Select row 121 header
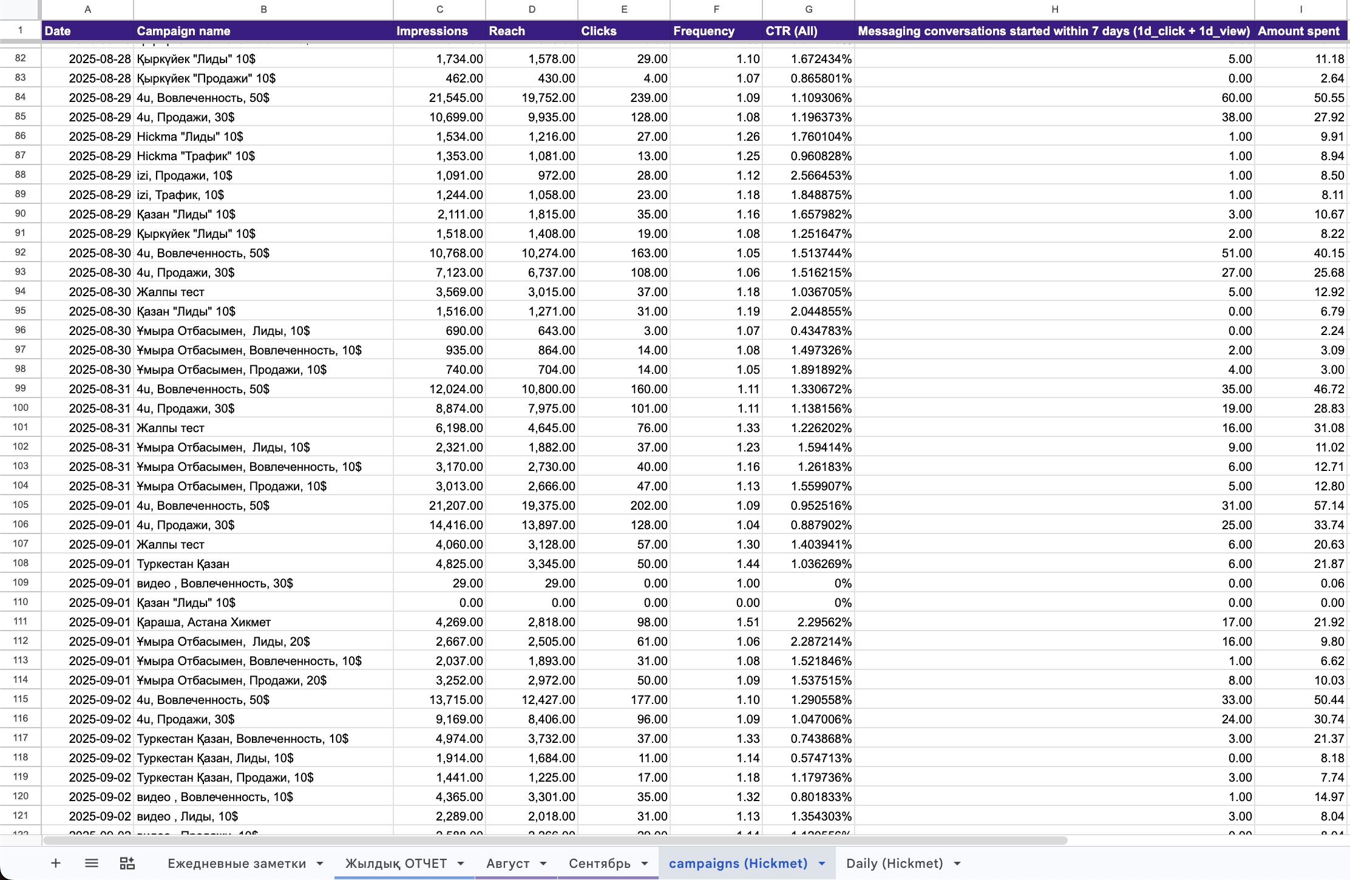The image size is (1350, 880). (21, 816)
